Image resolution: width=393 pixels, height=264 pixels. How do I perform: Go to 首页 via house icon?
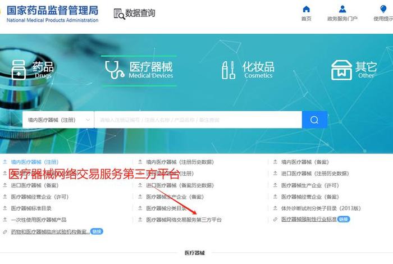[307, 10]
